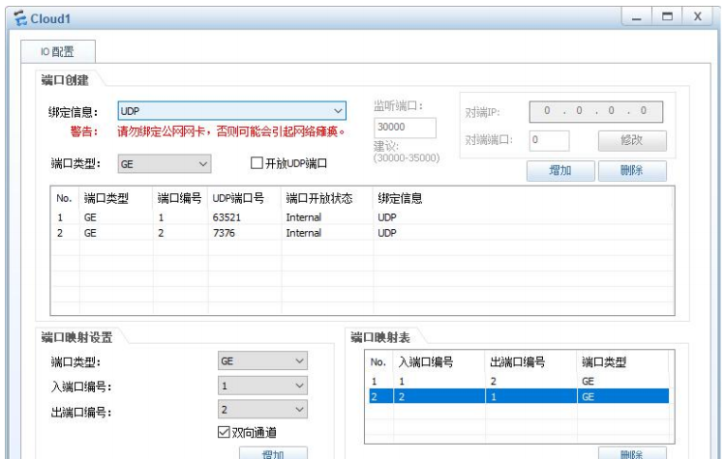This screenshot has height=459, width=725.
Task: Click the UDP端口号 column header
Action: click(x=245, y=198)
